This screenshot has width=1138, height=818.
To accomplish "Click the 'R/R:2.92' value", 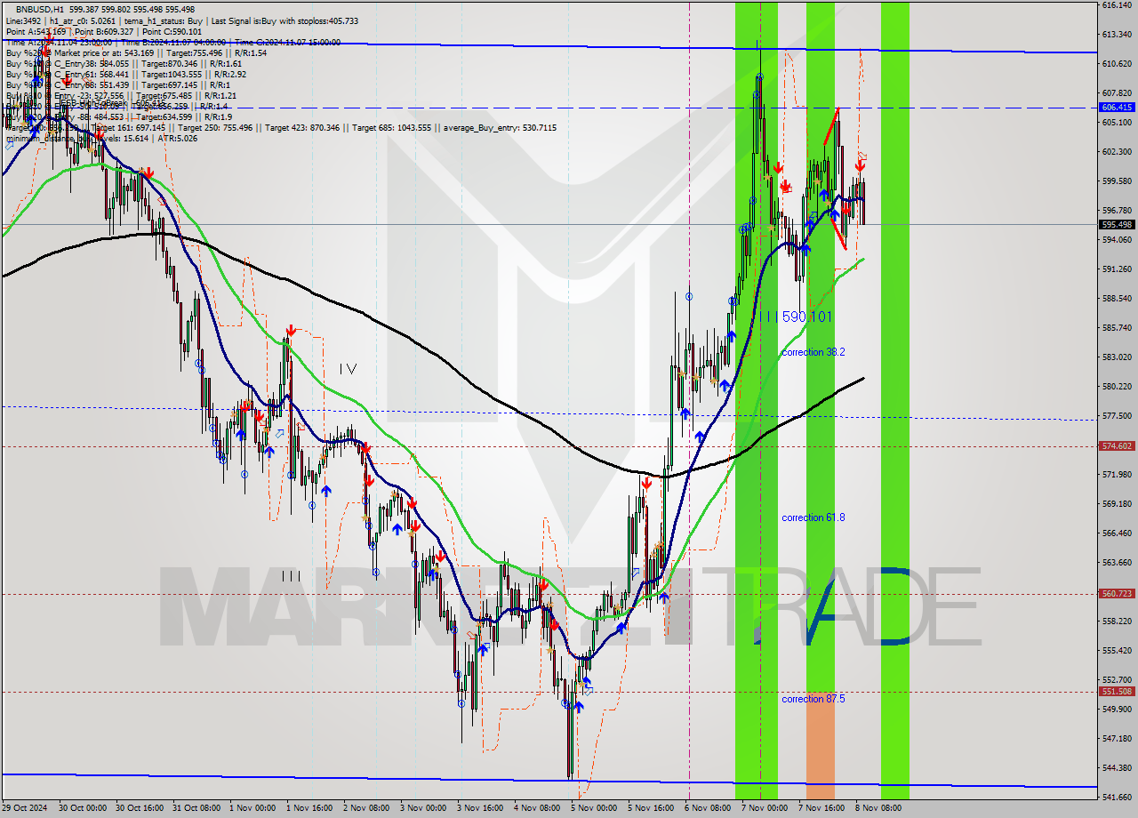I will pos(228,75).
